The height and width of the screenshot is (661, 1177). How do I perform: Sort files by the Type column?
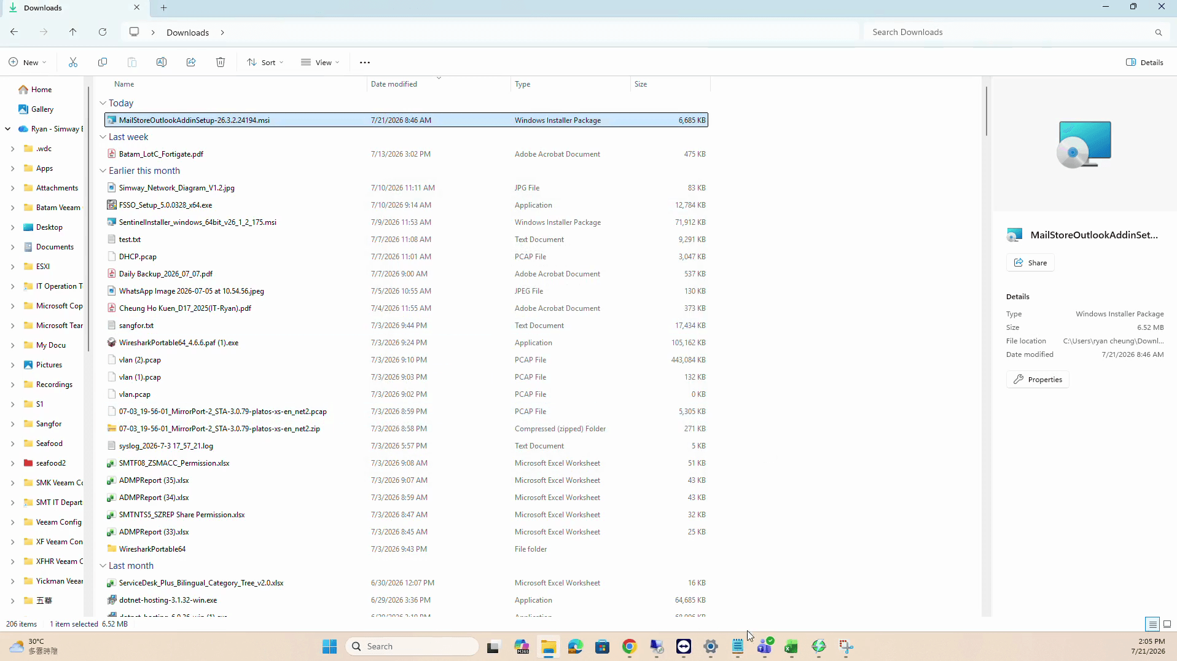(x=571, y=84)
